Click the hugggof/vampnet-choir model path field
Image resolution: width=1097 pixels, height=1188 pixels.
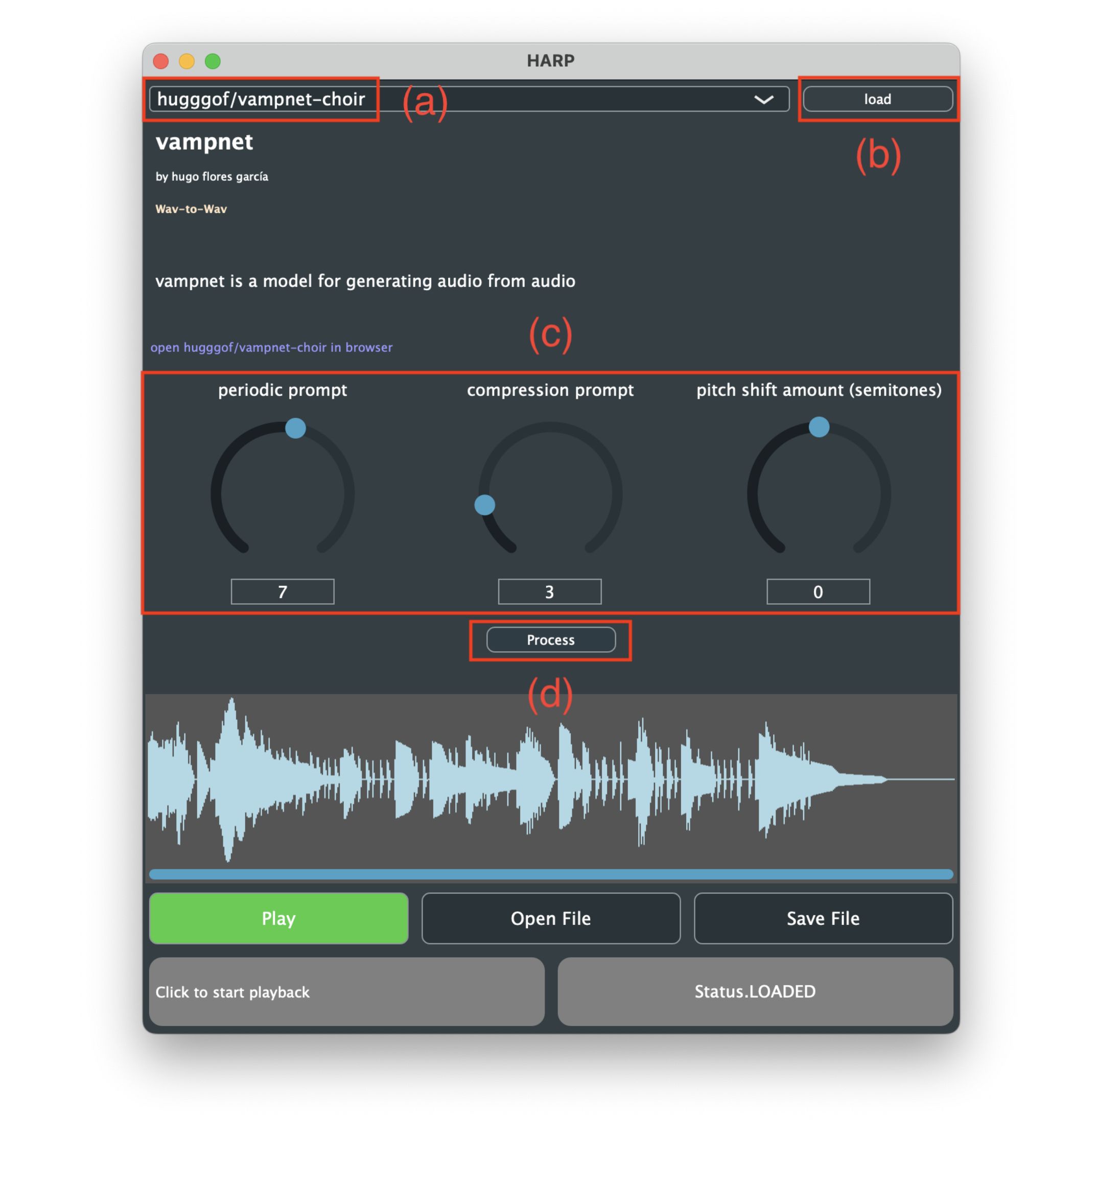tap(261, 99)
